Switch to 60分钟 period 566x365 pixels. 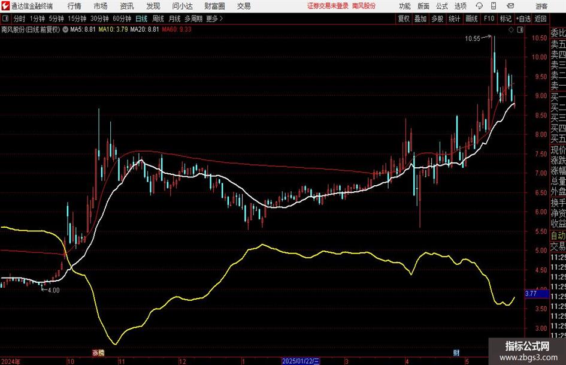pyautogui.click(x=122, y=19)
